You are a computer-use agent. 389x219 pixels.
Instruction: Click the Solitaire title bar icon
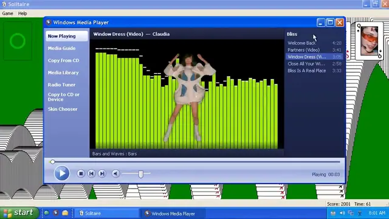click(x=4, y=4)
